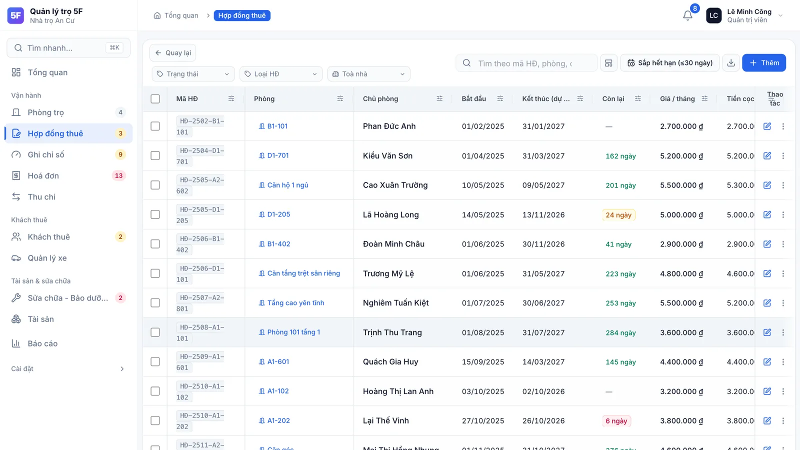This screenshot has width=800, height=450.
Task: Filter by Sắp hết hạn (≤30 ngày)
Action: click(x=670, y=63)
